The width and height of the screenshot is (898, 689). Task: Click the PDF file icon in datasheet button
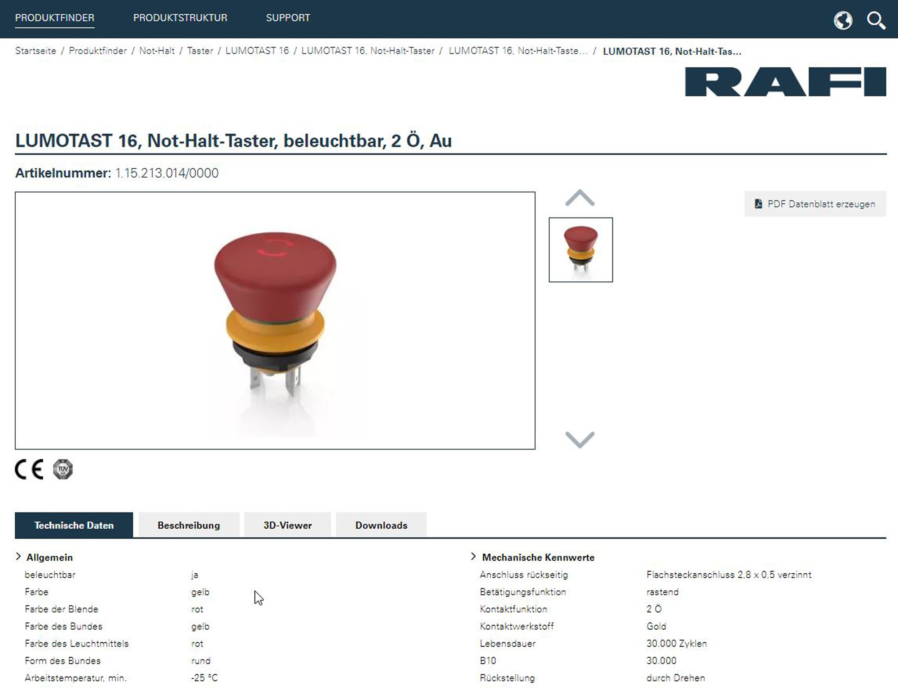[x=759, y=203]
